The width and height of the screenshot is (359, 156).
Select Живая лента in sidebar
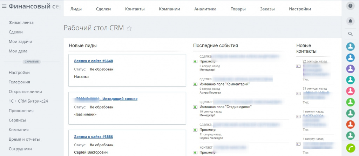click(x=21, y=22)
